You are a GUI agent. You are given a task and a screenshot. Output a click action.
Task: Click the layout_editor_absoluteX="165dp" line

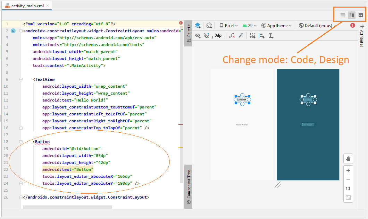[87, 176]
